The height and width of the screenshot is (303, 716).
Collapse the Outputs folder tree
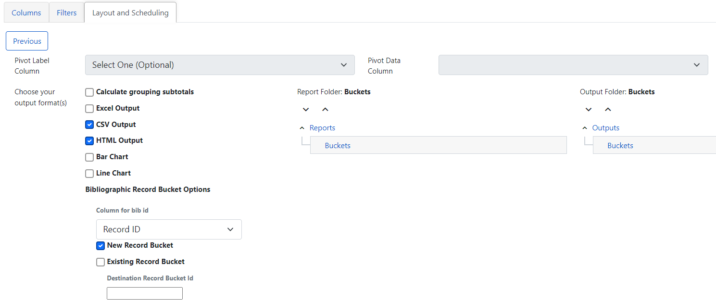(x=585, y=127)
